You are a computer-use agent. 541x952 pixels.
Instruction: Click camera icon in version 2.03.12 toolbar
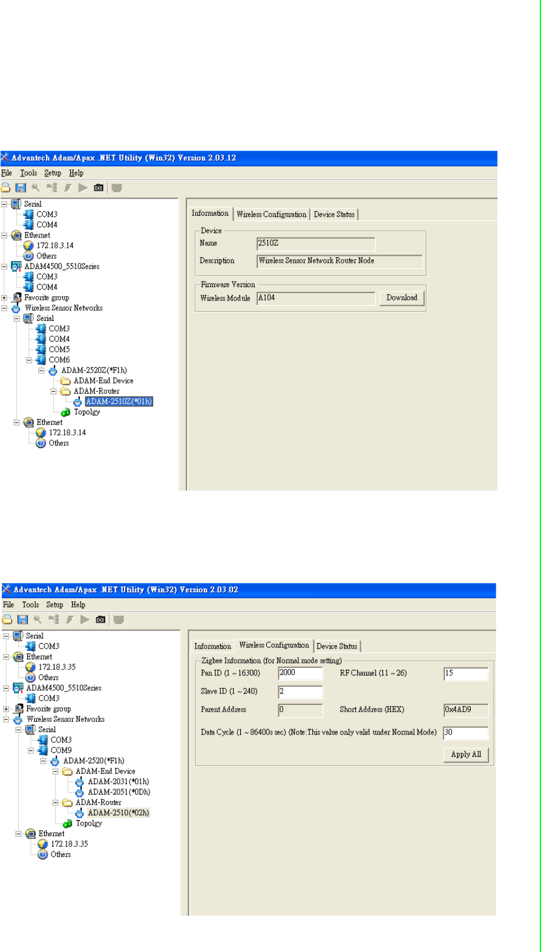click(x=99, y=188)
